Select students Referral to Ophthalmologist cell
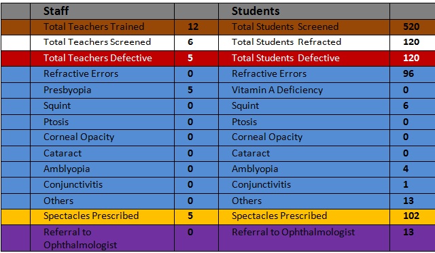This screenshot has width=435, height=253. tap(304, 238)
